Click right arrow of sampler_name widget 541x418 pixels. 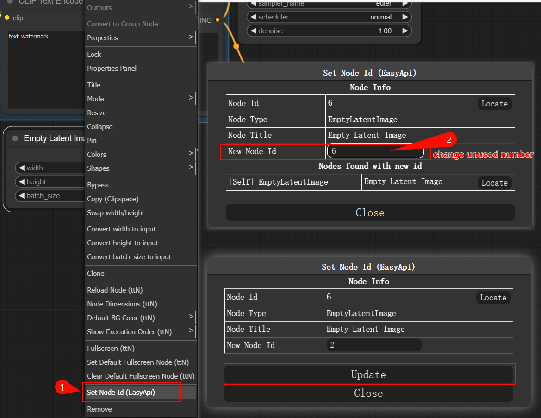(405, 3)
